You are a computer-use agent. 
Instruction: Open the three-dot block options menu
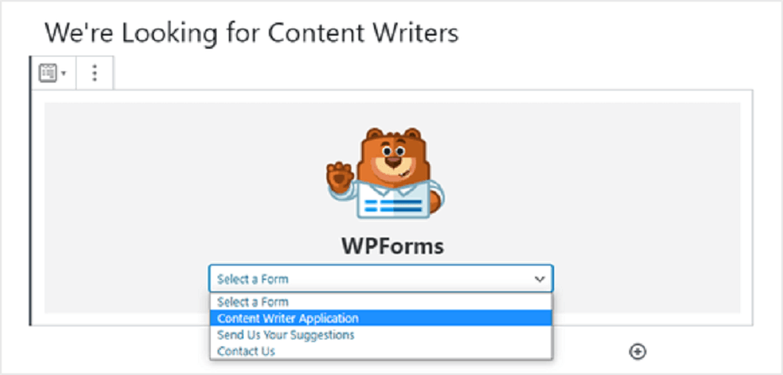(x=94, y=73)
